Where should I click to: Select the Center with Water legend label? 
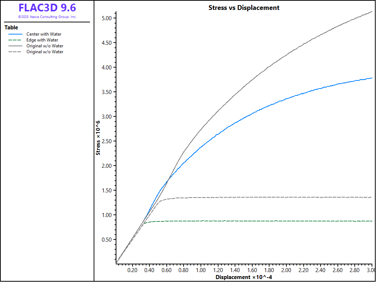click(x=44, y=34)
